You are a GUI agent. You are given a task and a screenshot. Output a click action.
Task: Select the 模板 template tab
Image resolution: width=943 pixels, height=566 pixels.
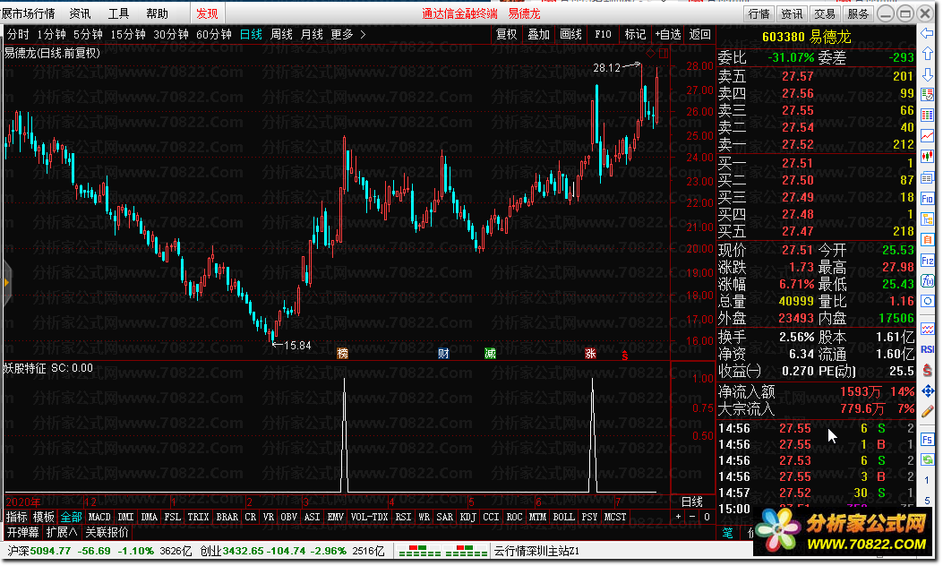(44, 517)
